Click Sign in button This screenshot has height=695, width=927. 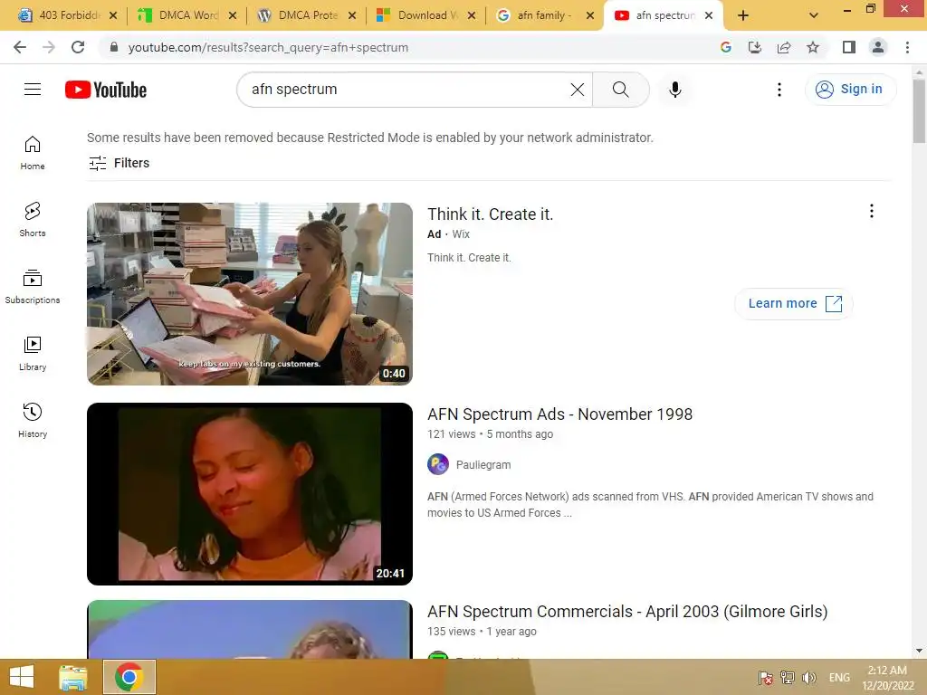point(850,90)
